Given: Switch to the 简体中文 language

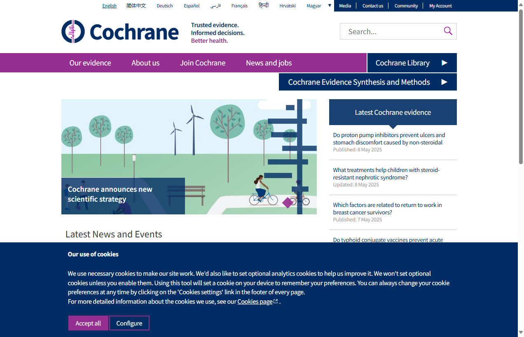Looking at the screenshot, I should coord(136,6).
